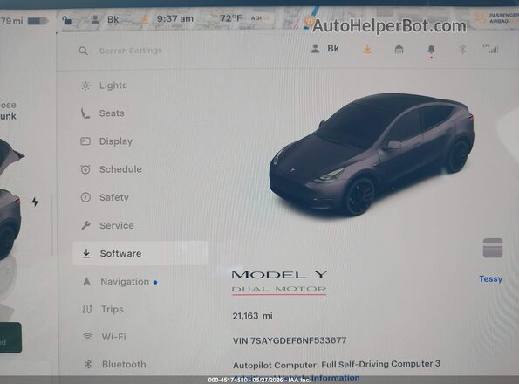Tap the LTE signal strength icon
The height and width of the screenshot is (384, 519).
tap(490, 49)
